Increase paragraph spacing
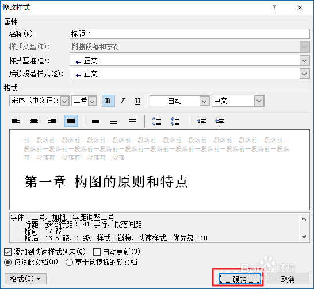Screen dimensions: 314x289 (156, 121)
